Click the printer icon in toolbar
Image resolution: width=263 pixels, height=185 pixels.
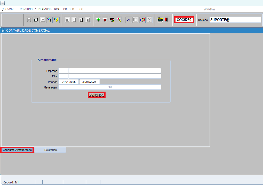click(43, 20)
